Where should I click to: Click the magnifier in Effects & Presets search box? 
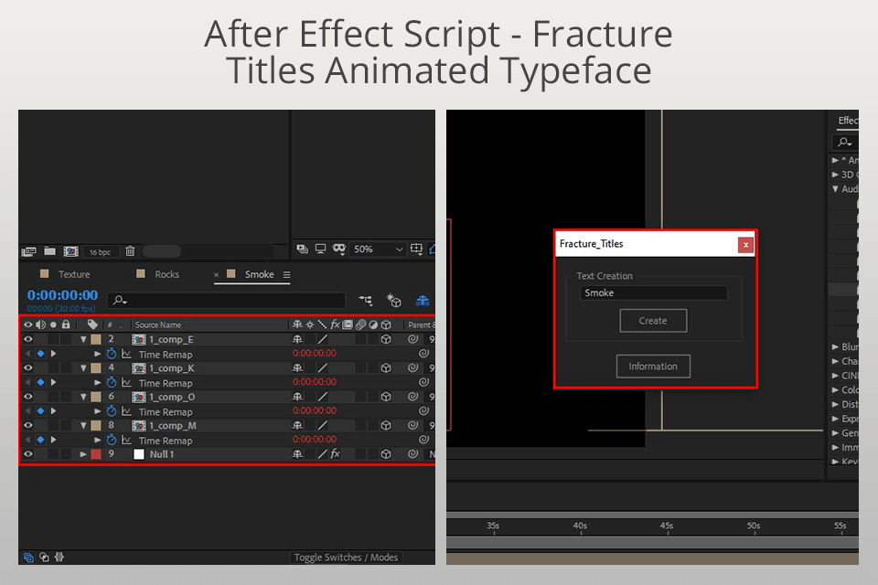click(x=843, y=142)
